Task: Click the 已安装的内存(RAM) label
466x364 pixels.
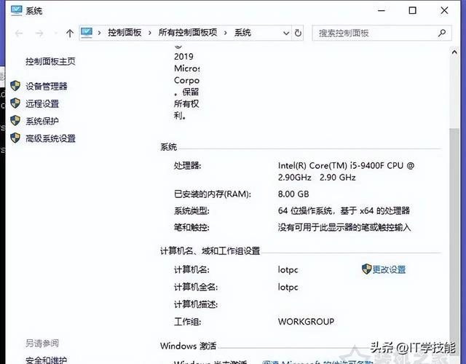Action: coord(213,194)
